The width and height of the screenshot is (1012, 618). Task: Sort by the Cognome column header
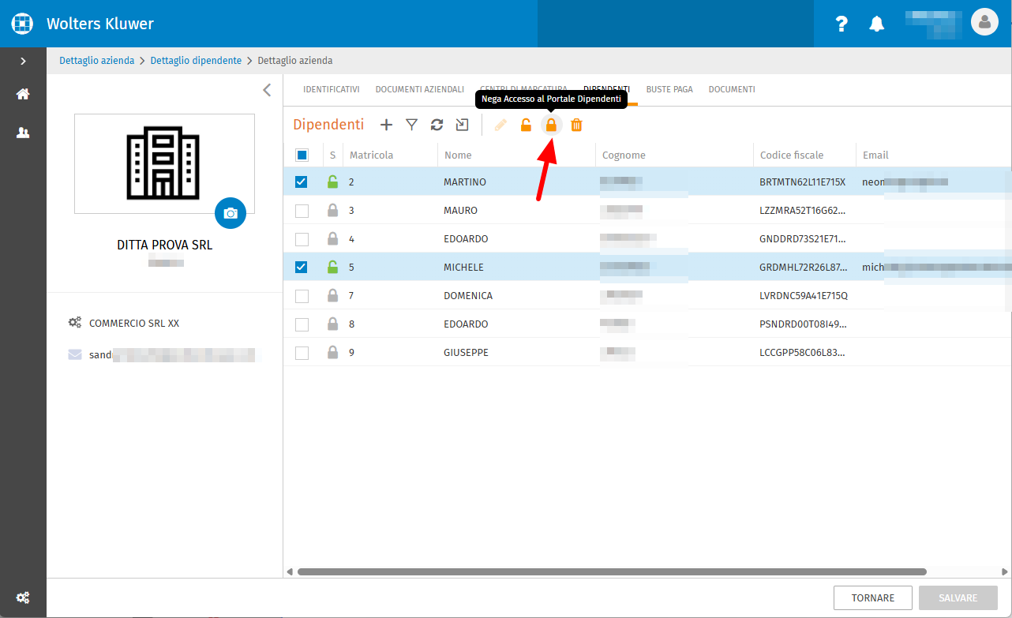click(624, 155)
